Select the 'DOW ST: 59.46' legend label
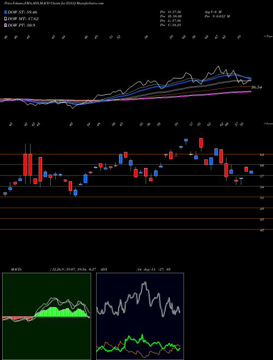Screen dimensions: 273x360 point(22,12)
